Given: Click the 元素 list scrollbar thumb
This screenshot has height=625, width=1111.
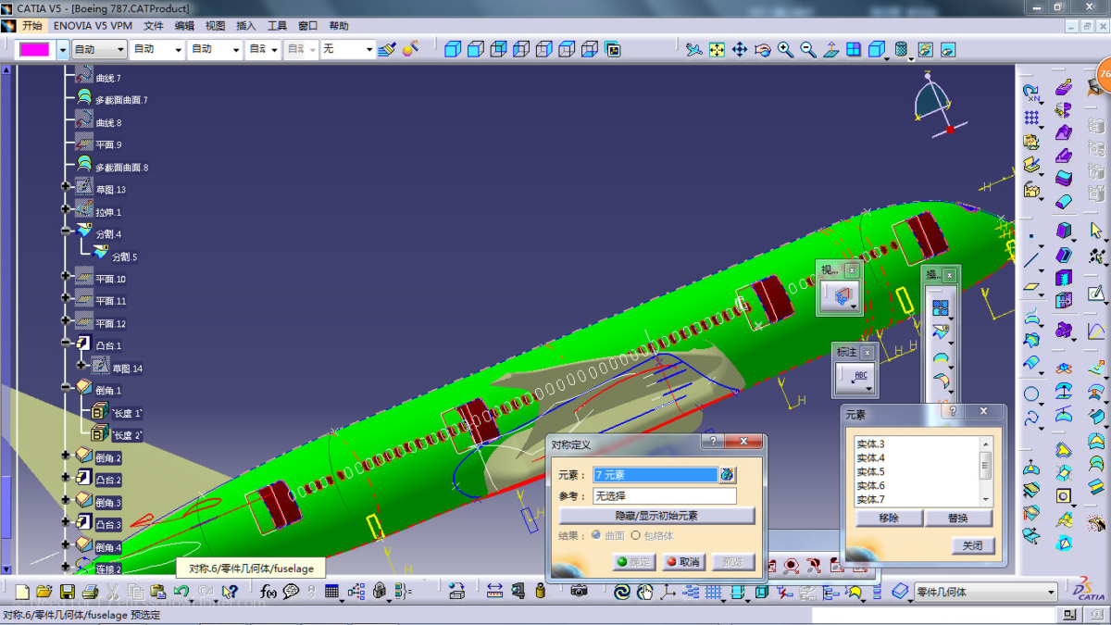Looking at the screenshot, I should click(986, 464).
